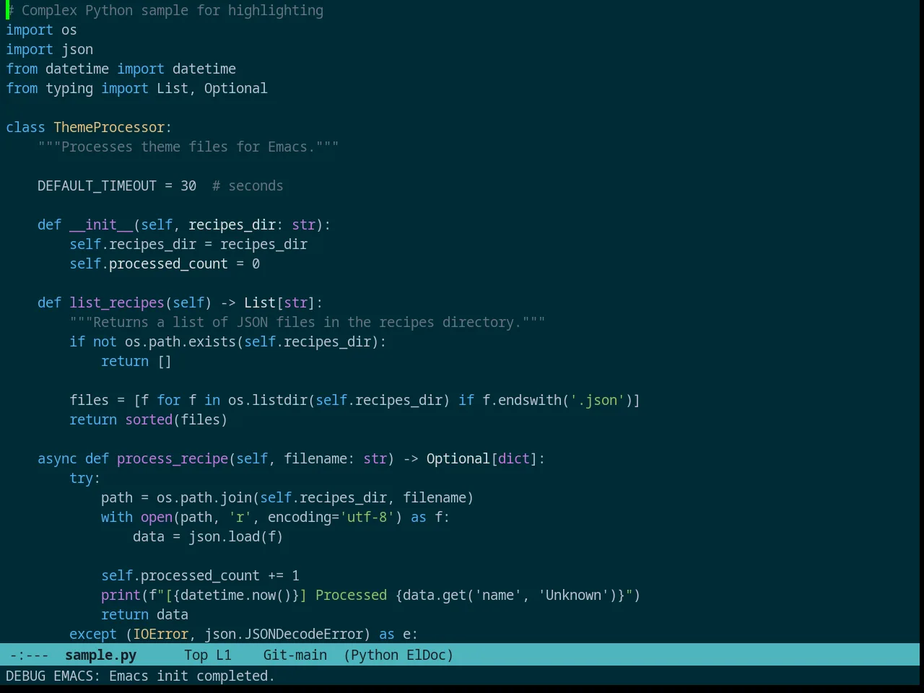Click the -:--- buffer status flags
Viewport: 924px width, 693px height.
(x=30, y=655)
